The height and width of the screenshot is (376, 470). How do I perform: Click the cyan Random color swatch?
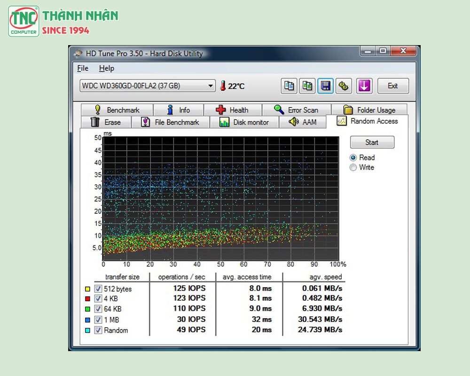[x=87, y=330]
